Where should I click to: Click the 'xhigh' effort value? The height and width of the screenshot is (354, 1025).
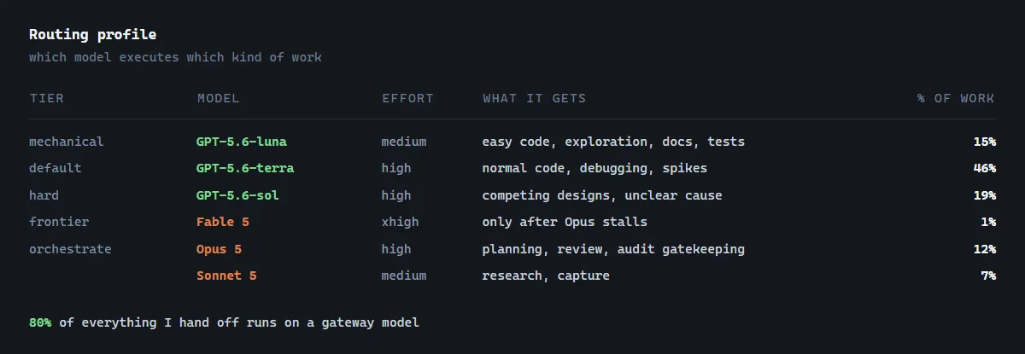pos(400,222)
